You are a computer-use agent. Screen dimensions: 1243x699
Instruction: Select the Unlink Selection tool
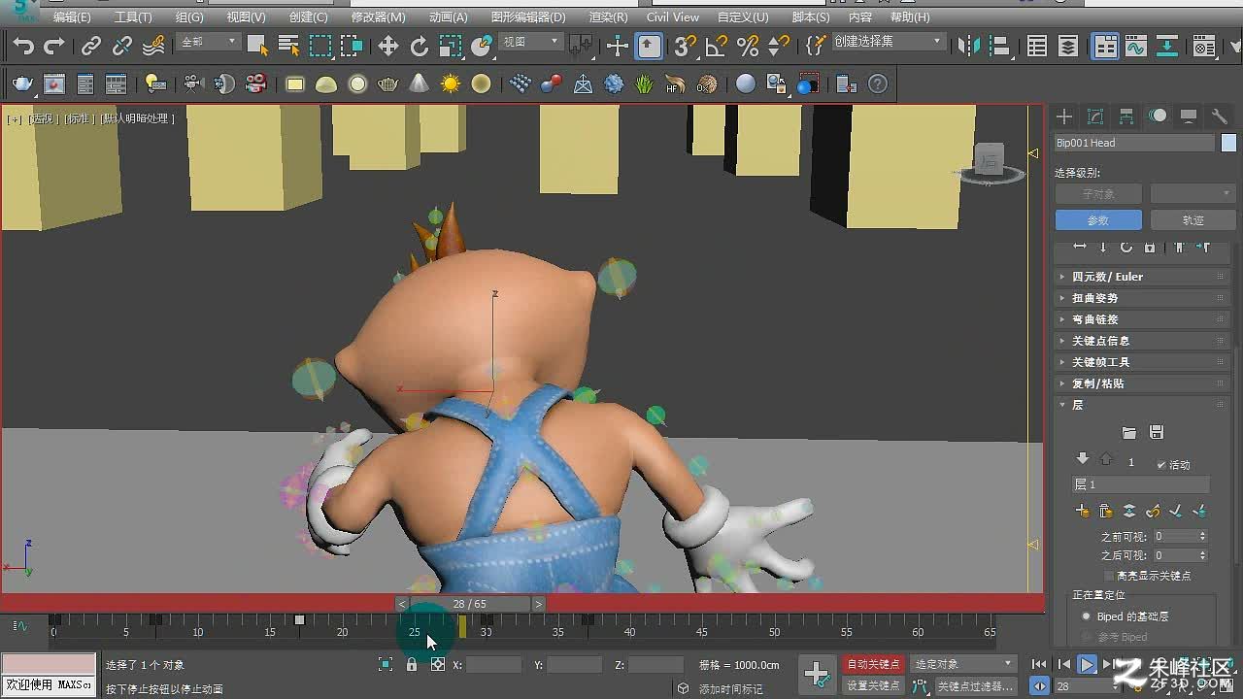pyautogui.click(x=122, y=46)
